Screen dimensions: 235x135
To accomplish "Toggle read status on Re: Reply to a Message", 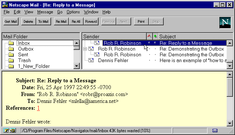I will [x=155, y=43].
